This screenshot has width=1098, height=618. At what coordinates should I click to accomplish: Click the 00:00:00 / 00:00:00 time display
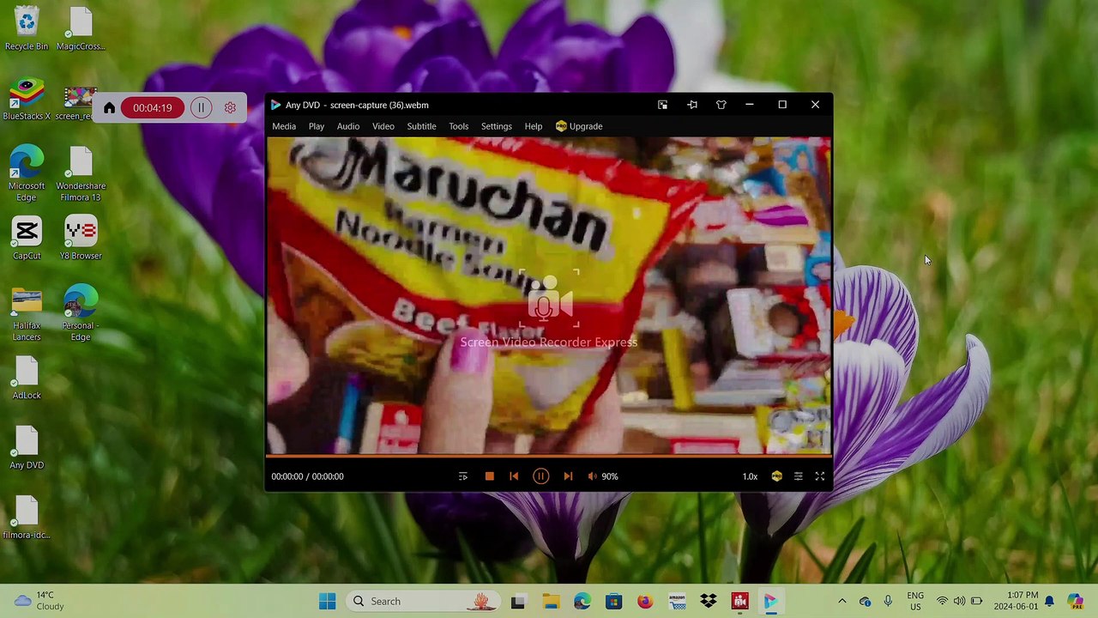tap(308, 476)
